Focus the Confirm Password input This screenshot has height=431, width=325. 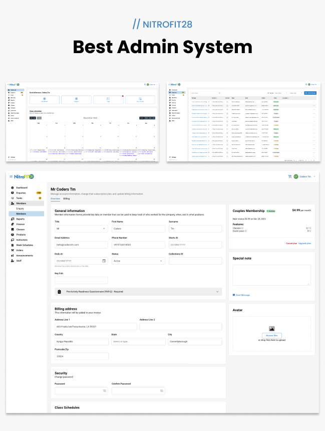(x=138, y=390)
